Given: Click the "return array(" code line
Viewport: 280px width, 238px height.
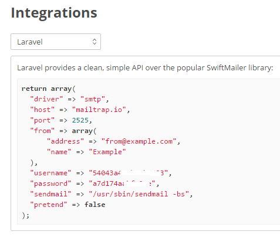Looking at the screenshot, I should tap(49, 89).
